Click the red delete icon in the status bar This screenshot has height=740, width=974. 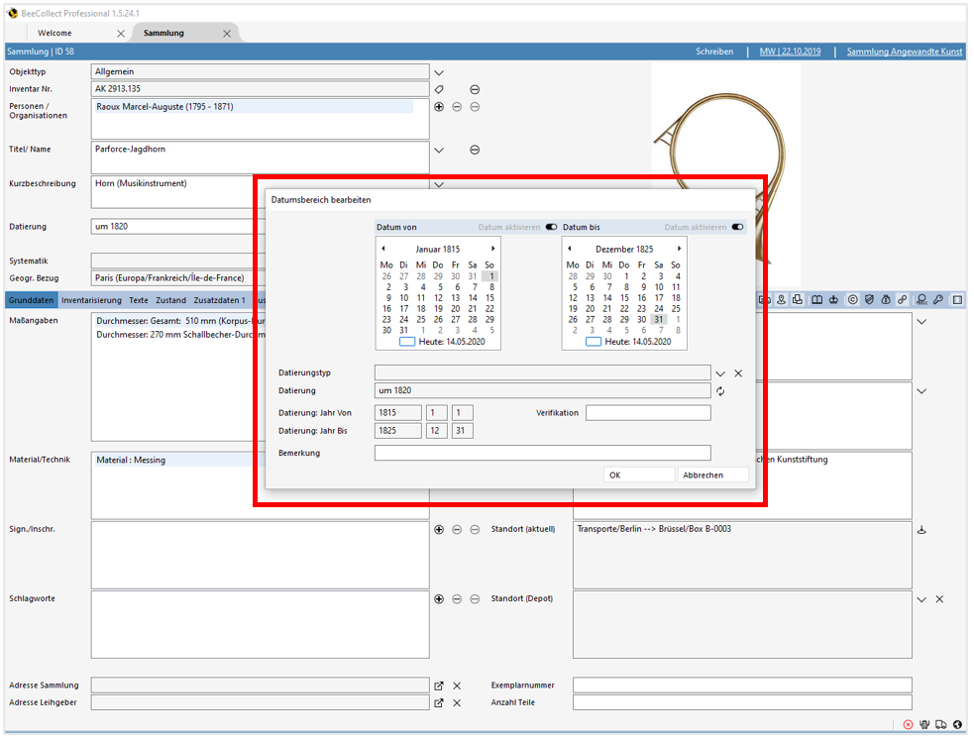[909, 724]
